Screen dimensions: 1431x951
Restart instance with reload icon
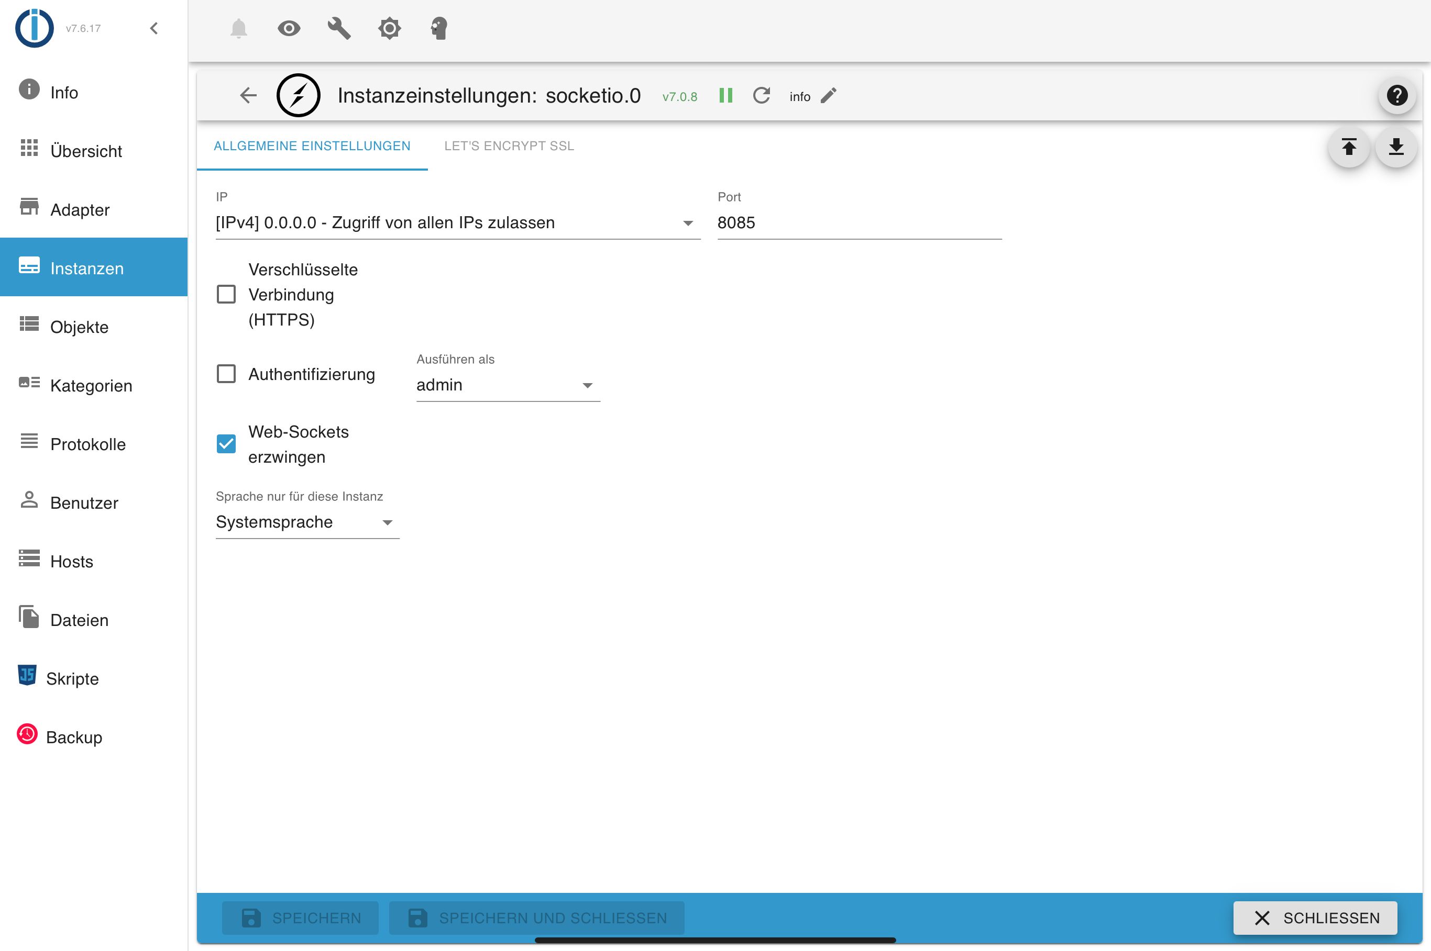pos(761,96)
